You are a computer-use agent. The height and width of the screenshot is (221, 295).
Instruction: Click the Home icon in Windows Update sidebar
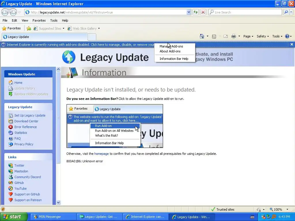[11, 83]
